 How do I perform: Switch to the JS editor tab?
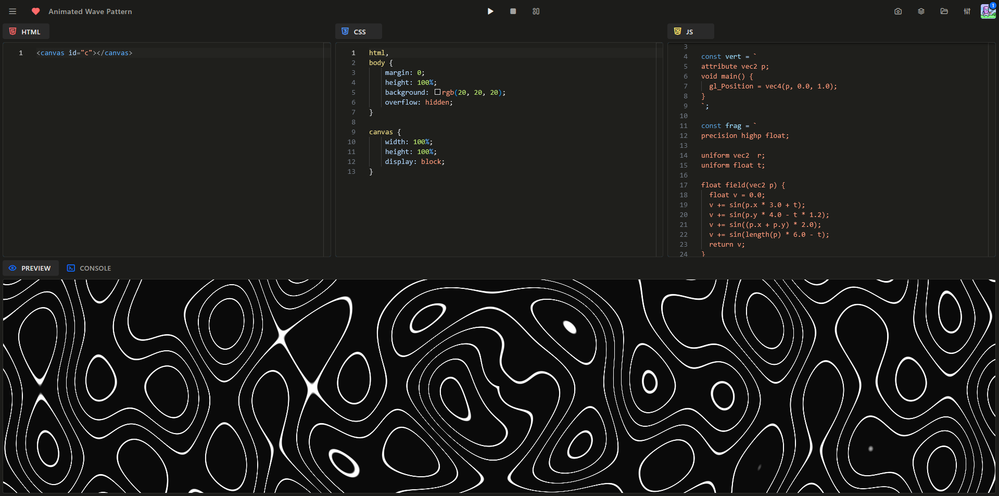pyautogui.click(x=690, y=31)
